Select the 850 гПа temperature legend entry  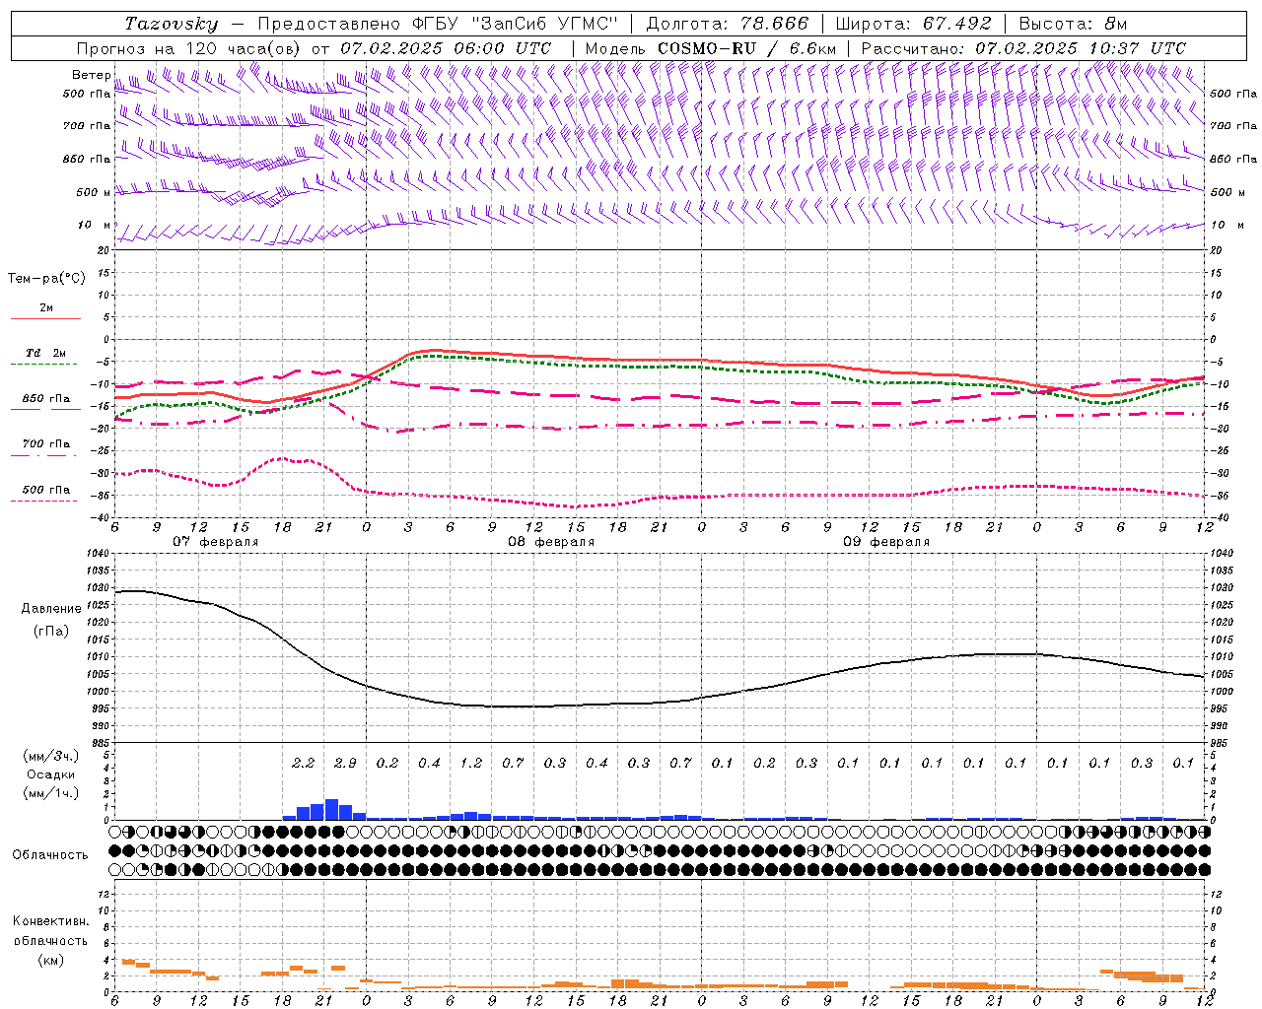coord(46,398)
